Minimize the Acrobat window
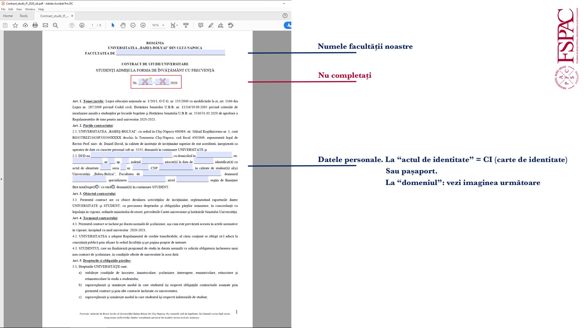This screenshot has width=584, height=328. tap(284, 3)
